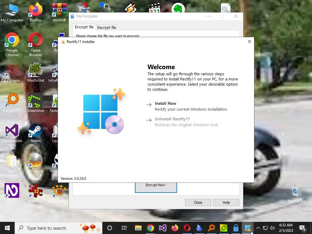
Task: Open File Explorer from the taskbar
Action: tap(138, 228)
